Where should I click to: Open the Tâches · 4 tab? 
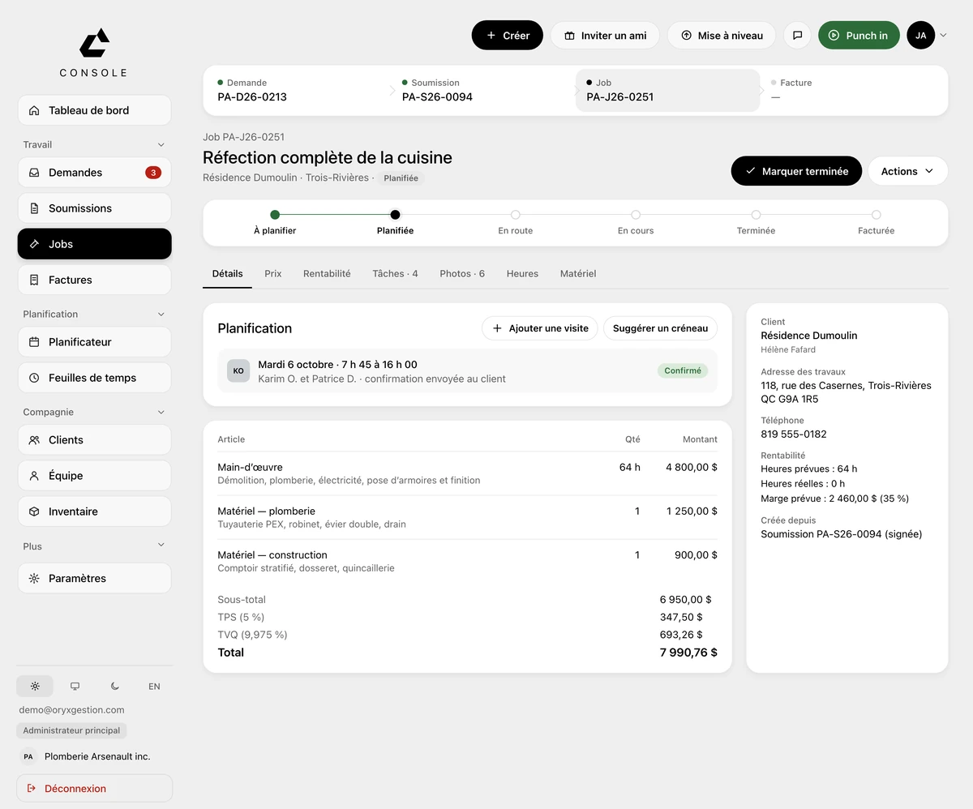click(395, 274)
